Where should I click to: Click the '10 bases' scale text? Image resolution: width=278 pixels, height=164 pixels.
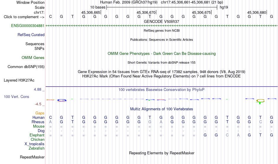(98, 7)
